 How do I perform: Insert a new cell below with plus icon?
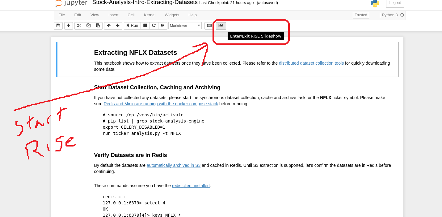[69, 26]
